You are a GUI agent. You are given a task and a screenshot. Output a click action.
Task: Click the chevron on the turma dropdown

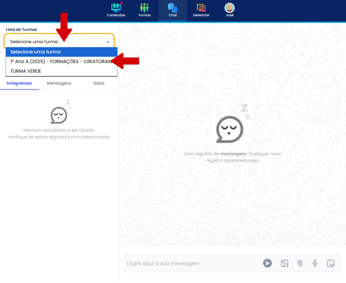[108, 42]
